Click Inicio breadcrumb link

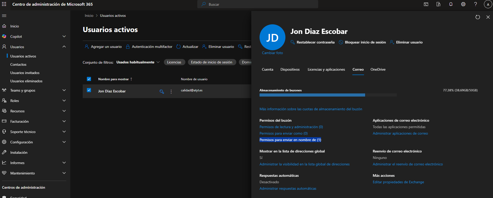pyautogui.click(x=89, y=16)
